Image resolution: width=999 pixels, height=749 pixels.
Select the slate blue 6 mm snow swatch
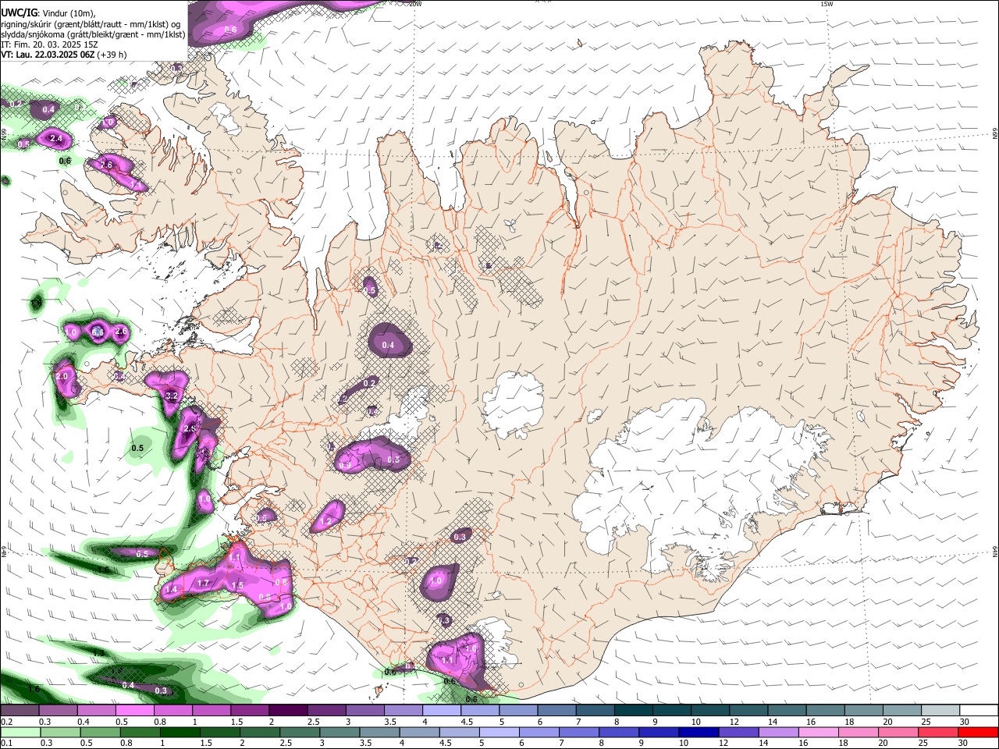(557, 711)
